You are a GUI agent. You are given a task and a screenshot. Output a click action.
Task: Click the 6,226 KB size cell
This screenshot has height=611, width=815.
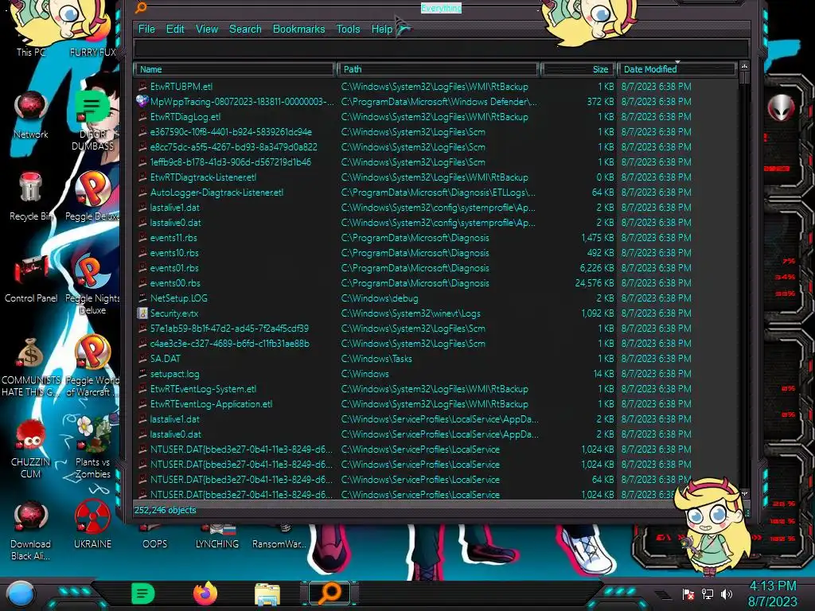[597, 268]
